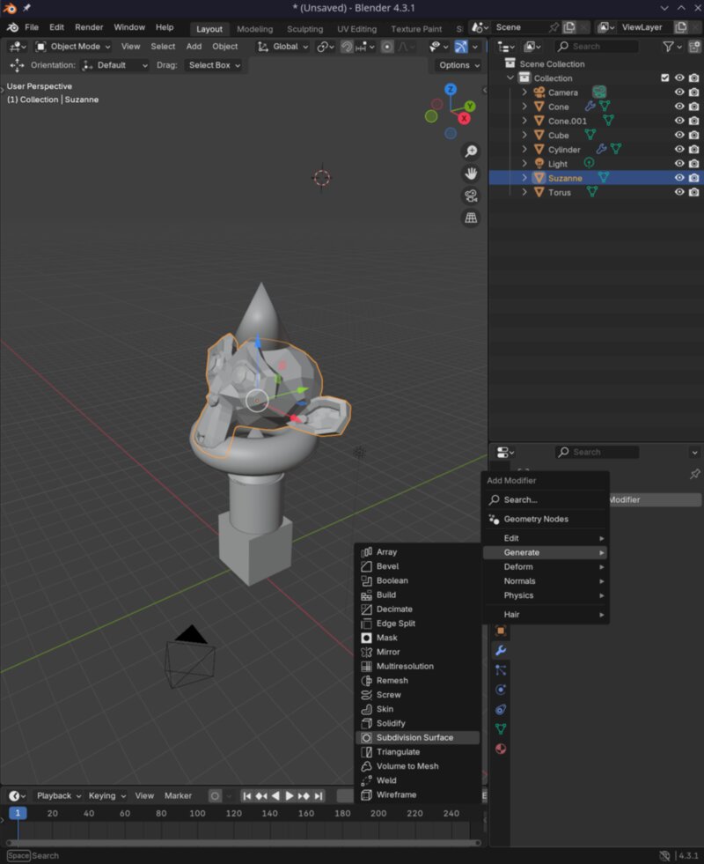Open the Deform submenu
This screenshot has height=864, width=704.
pyautogui.click(x=545, y=566)
